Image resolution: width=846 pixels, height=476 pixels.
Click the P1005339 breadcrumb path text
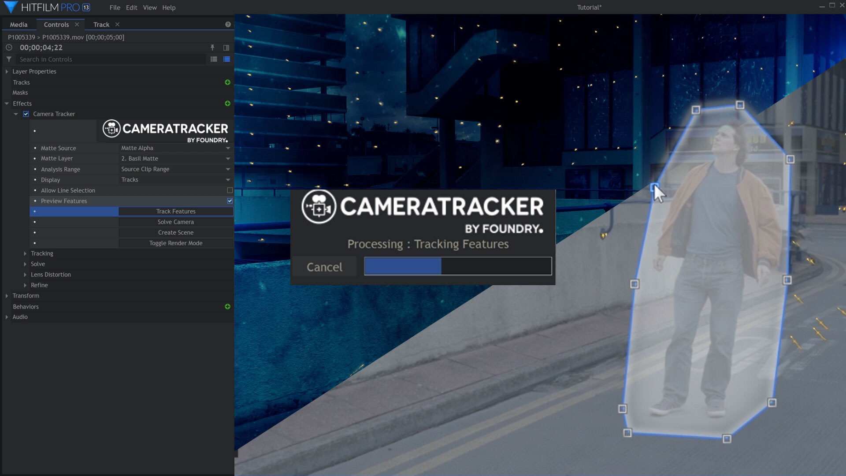point(66,37)
